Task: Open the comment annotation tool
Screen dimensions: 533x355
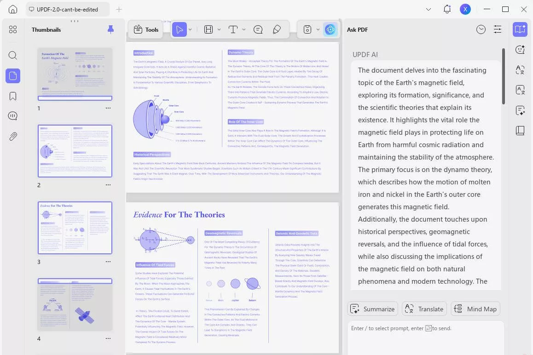Action: pos(258,29)
